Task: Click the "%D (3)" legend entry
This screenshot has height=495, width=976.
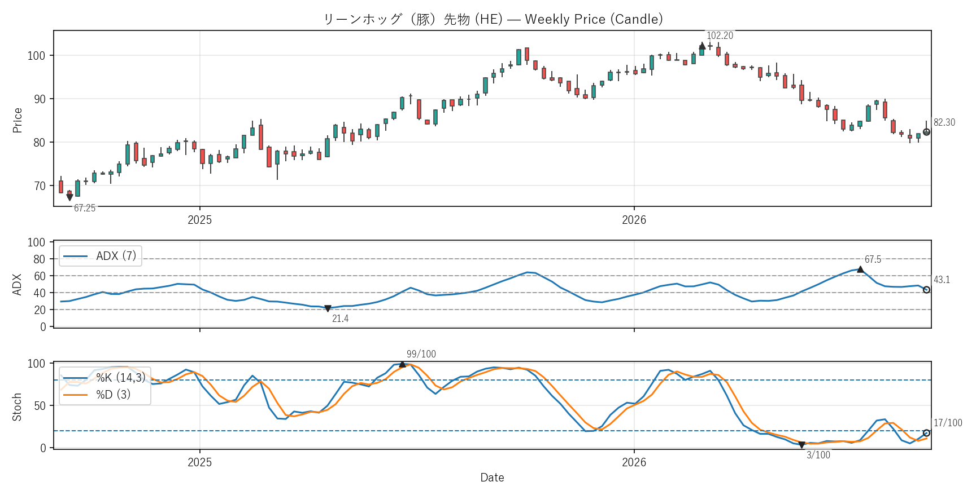Action: [113, 395]
